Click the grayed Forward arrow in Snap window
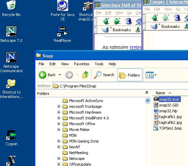 click(x=69, y=75)
